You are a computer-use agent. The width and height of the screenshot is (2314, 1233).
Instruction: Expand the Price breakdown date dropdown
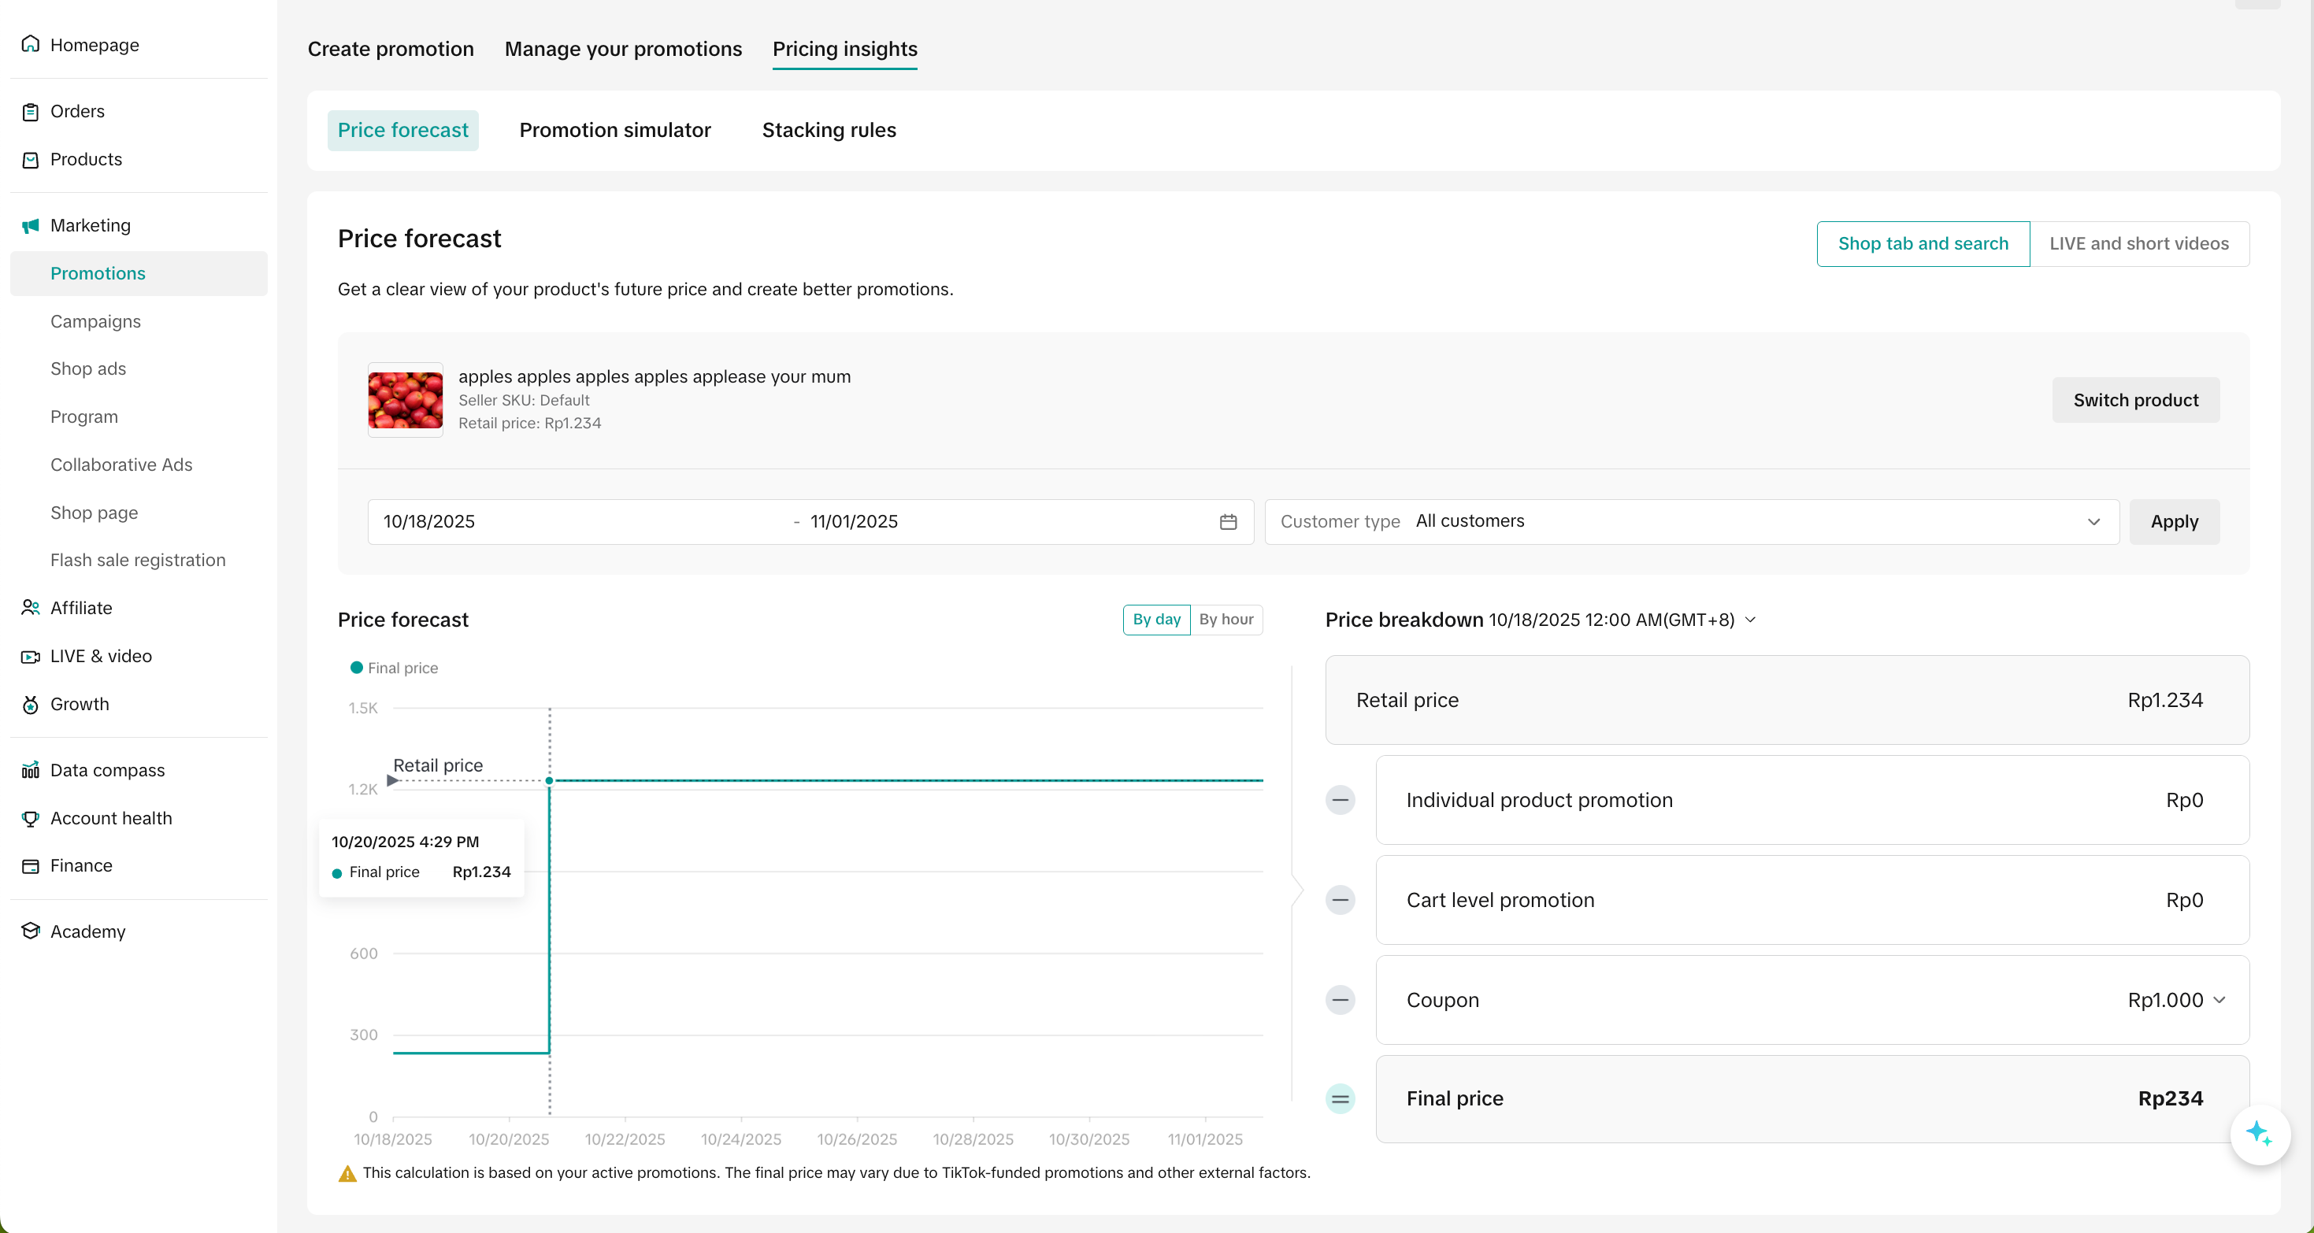(x=1750, y=620)
